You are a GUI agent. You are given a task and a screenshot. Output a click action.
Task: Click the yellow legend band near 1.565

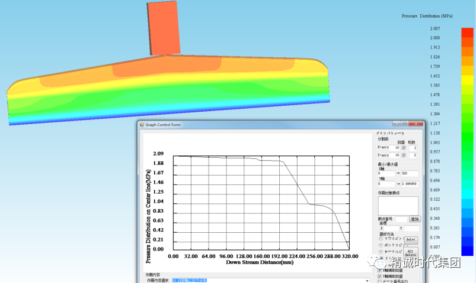467,80
